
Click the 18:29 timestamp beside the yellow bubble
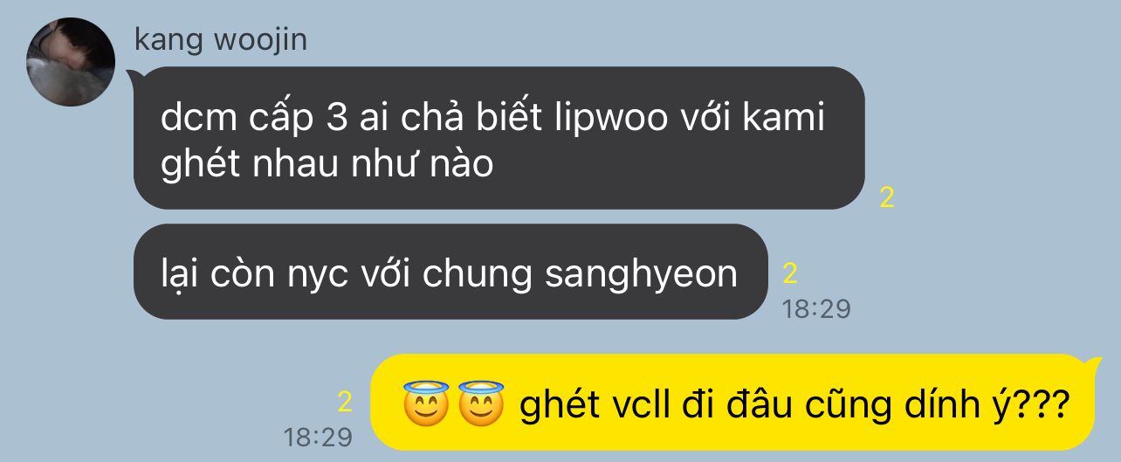318,437
